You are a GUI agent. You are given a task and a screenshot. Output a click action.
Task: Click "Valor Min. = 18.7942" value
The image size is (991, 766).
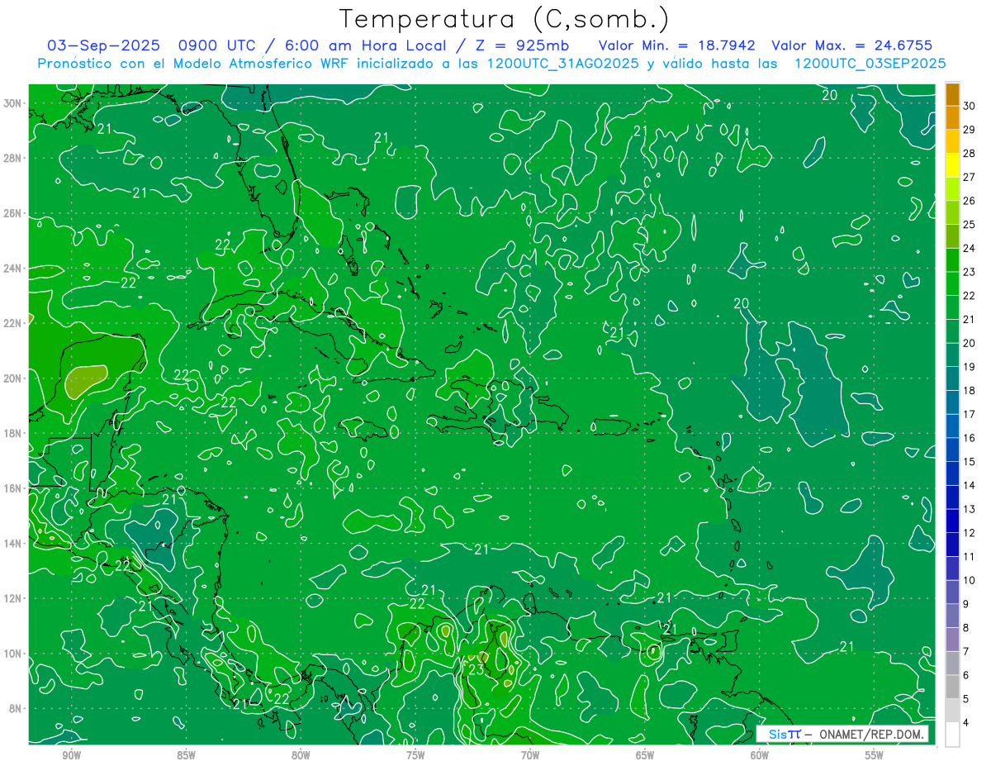676,45
